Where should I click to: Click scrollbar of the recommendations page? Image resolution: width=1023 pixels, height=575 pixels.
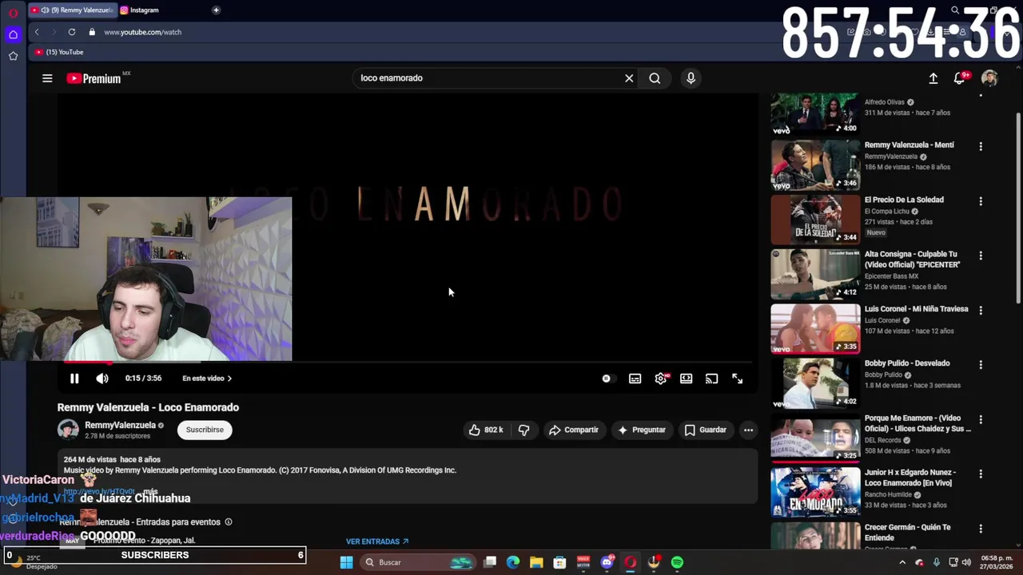(1018, 208)
